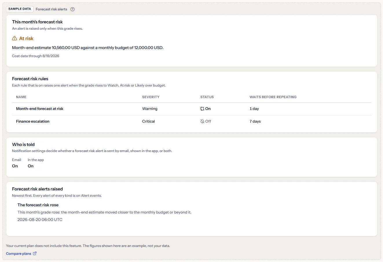Screen dimensions: 383x262
Task: Select the Finance escalation rule name
Action: pos(33,121)
